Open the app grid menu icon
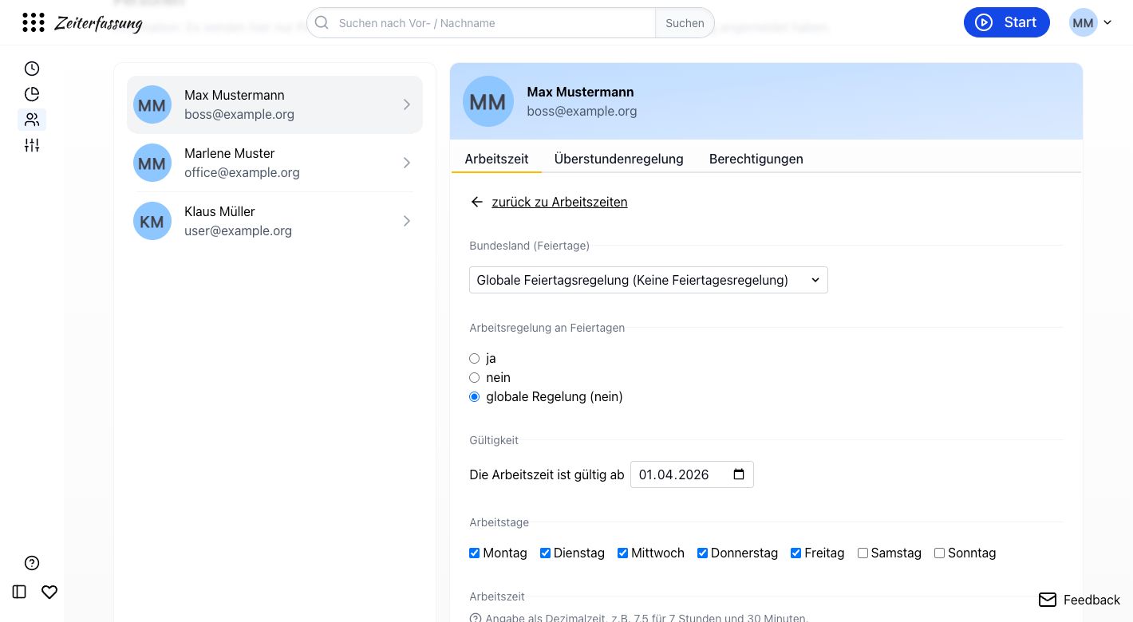The image size is (1133, 622). click(x=34, y=22)
